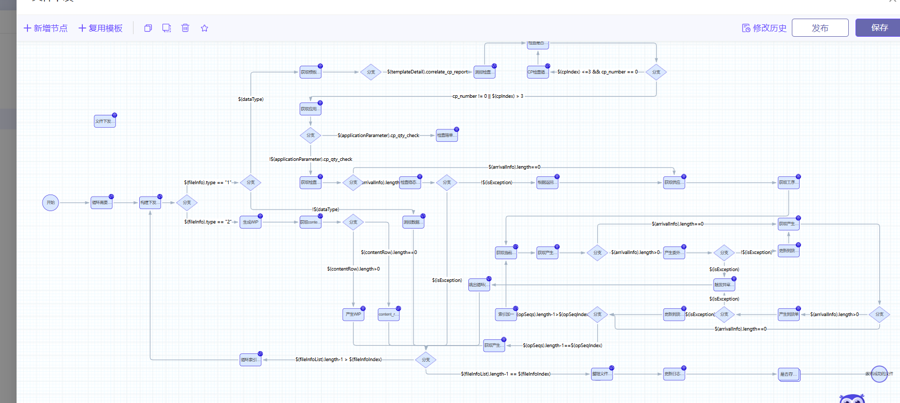Select the 跳出循环 node
Image resolution: width=900 pixels, height=403 pixels.
(479, 285)
